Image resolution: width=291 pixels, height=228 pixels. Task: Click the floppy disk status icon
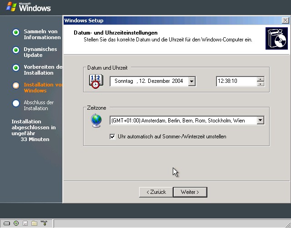point(25,223)
